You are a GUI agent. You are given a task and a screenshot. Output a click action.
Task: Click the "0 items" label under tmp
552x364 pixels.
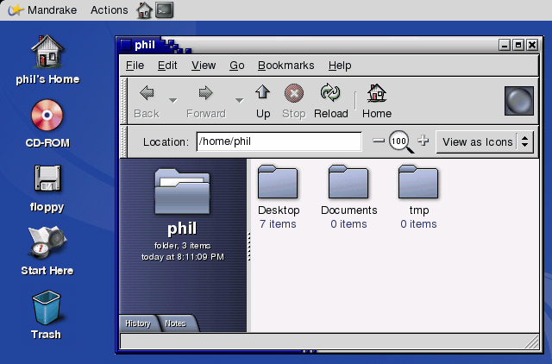pos(418,224)
